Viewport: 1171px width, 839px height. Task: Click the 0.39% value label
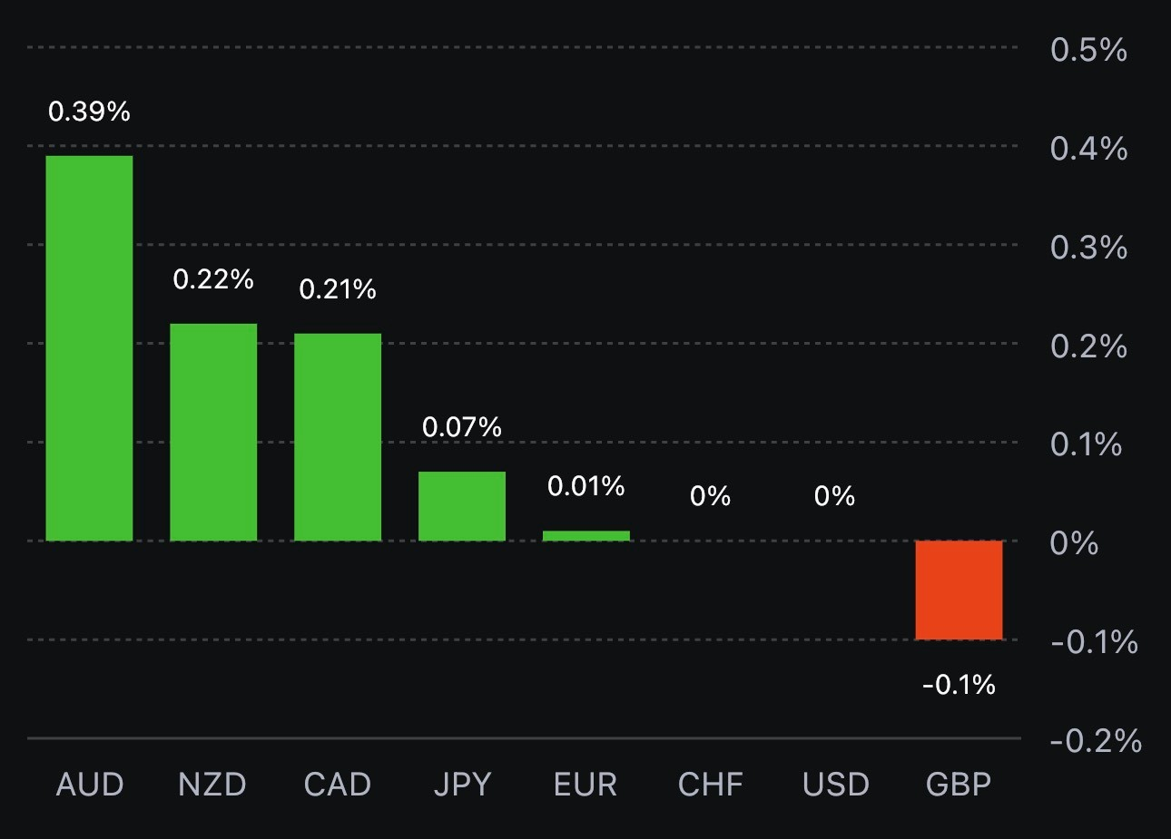pos(89,112)
